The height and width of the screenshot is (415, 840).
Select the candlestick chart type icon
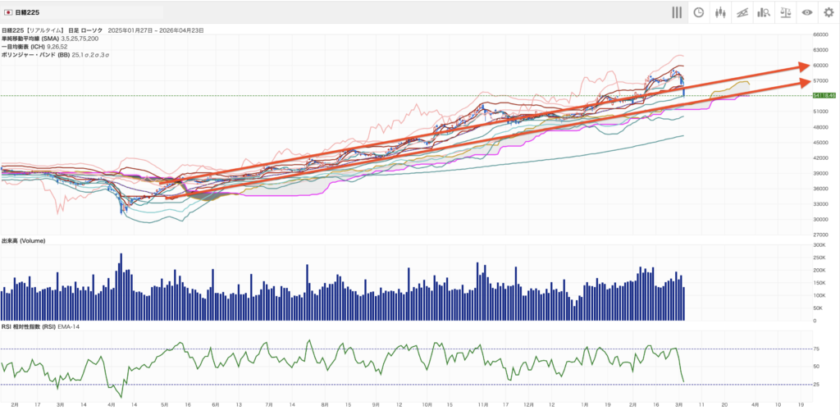(720, 12)
